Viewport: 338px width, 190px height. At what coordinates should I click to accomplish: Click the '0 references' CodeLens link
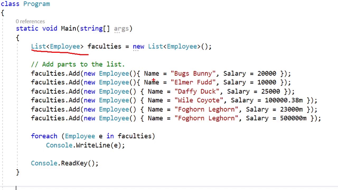tap(30, 21)
